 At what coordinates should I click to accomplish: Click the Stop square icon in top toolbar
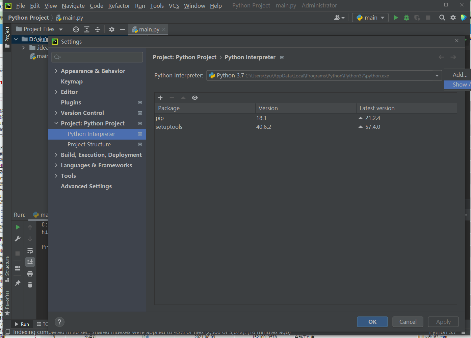pyautogui.click(x=428, y=18)
